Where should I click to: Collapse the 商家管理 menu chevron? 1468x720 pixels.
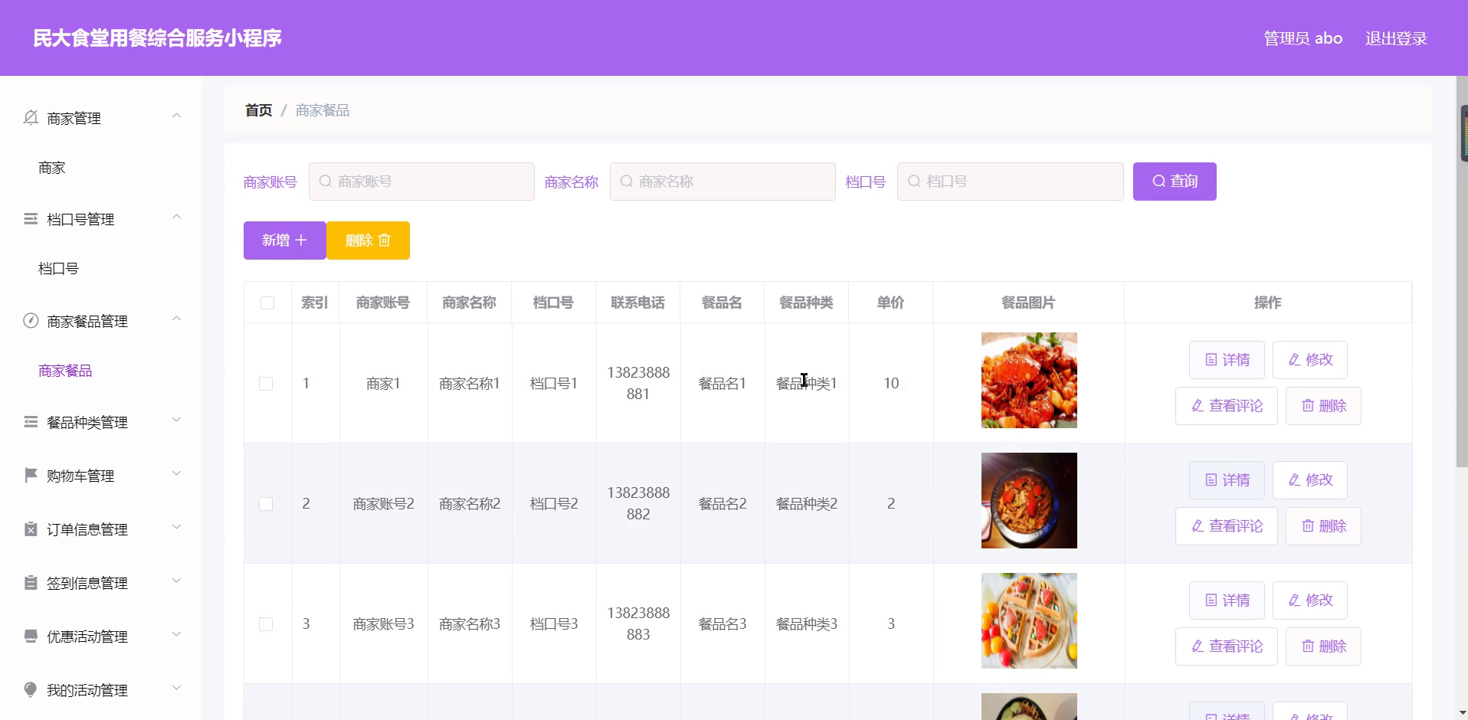click(x=176, y=116)
